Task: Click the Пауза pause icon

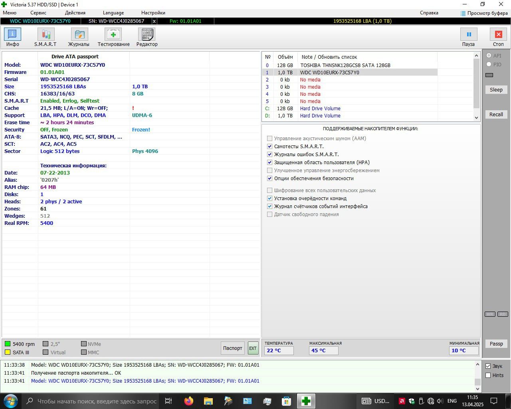Action: [x=469, y=34]
